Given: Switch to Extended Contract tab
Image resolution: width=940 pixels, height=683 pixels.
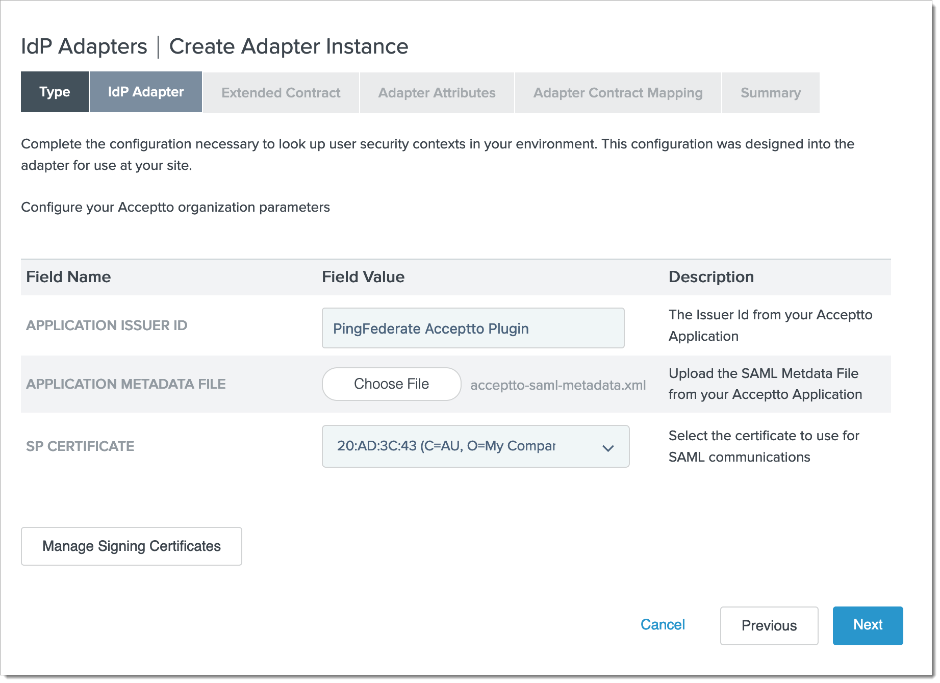Looking at the screenshot, I should (x=281, y=93).
